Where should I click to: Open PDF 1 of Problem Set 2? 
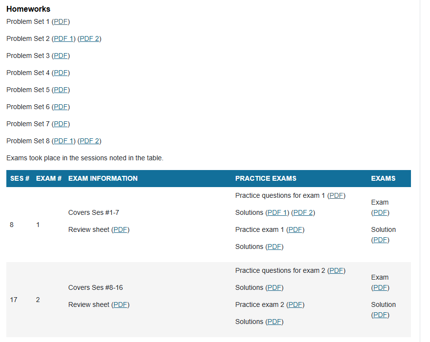63,38
